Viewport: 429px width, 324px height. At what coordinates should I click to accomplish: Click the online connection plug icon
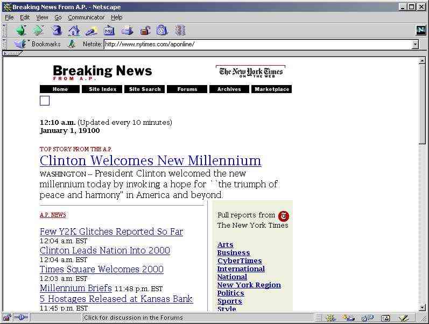coord(21,318)
